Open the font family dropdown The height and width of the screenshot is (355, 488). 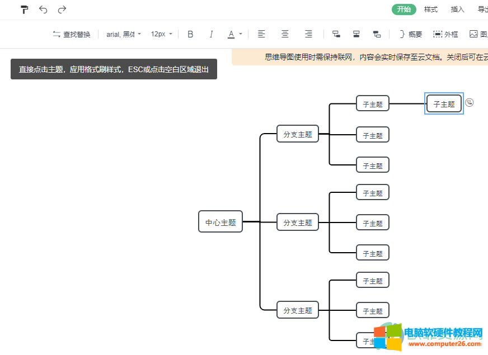123,34
